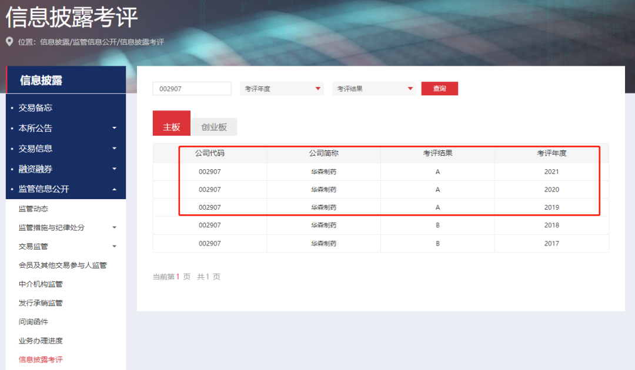
Task: Select the 主板 tab
Action: pos(171,127)
